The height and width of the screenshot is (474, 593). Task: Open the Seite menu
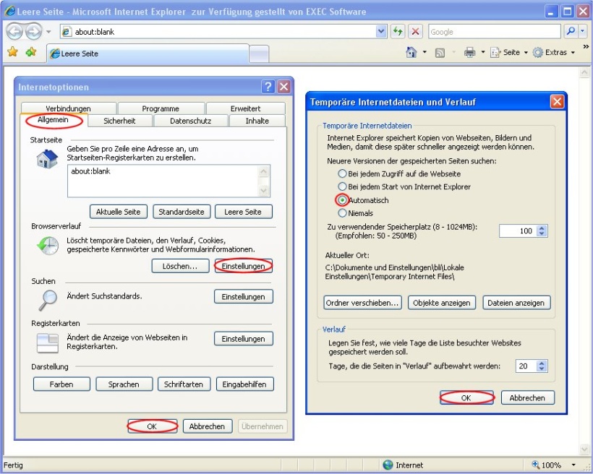pyautogui.click(x=508, y=53)
